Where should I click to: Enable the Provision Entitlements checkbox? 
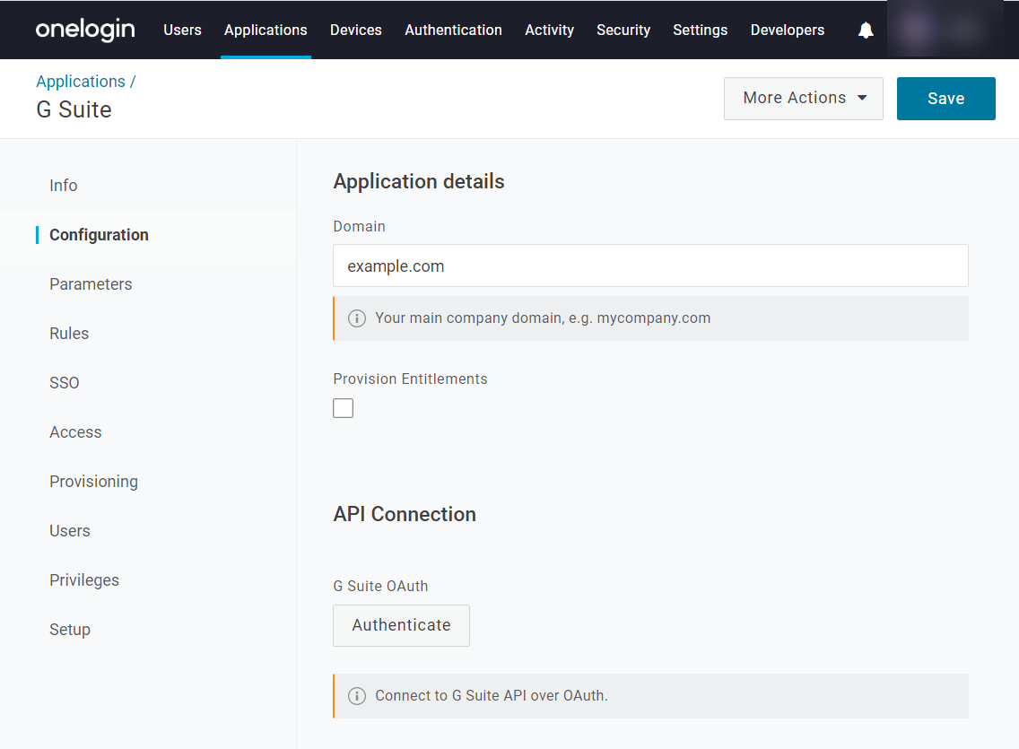[x=344, y=408]
